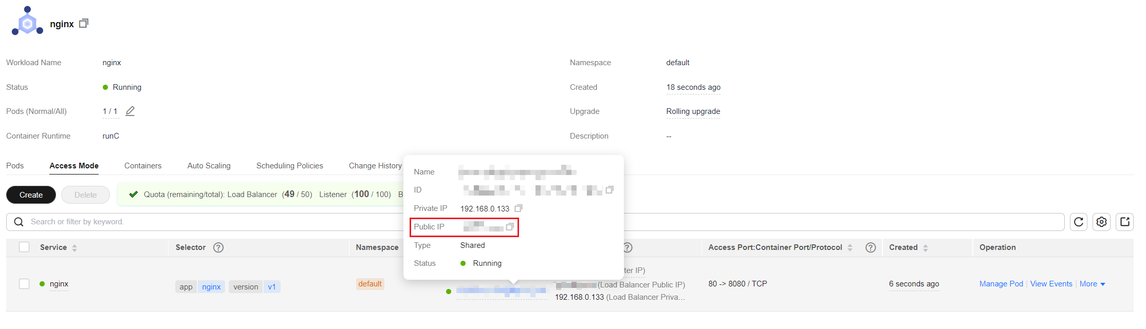Click the Rolling upgrade value
This screenshot has height=329, width=1146.
693,111
